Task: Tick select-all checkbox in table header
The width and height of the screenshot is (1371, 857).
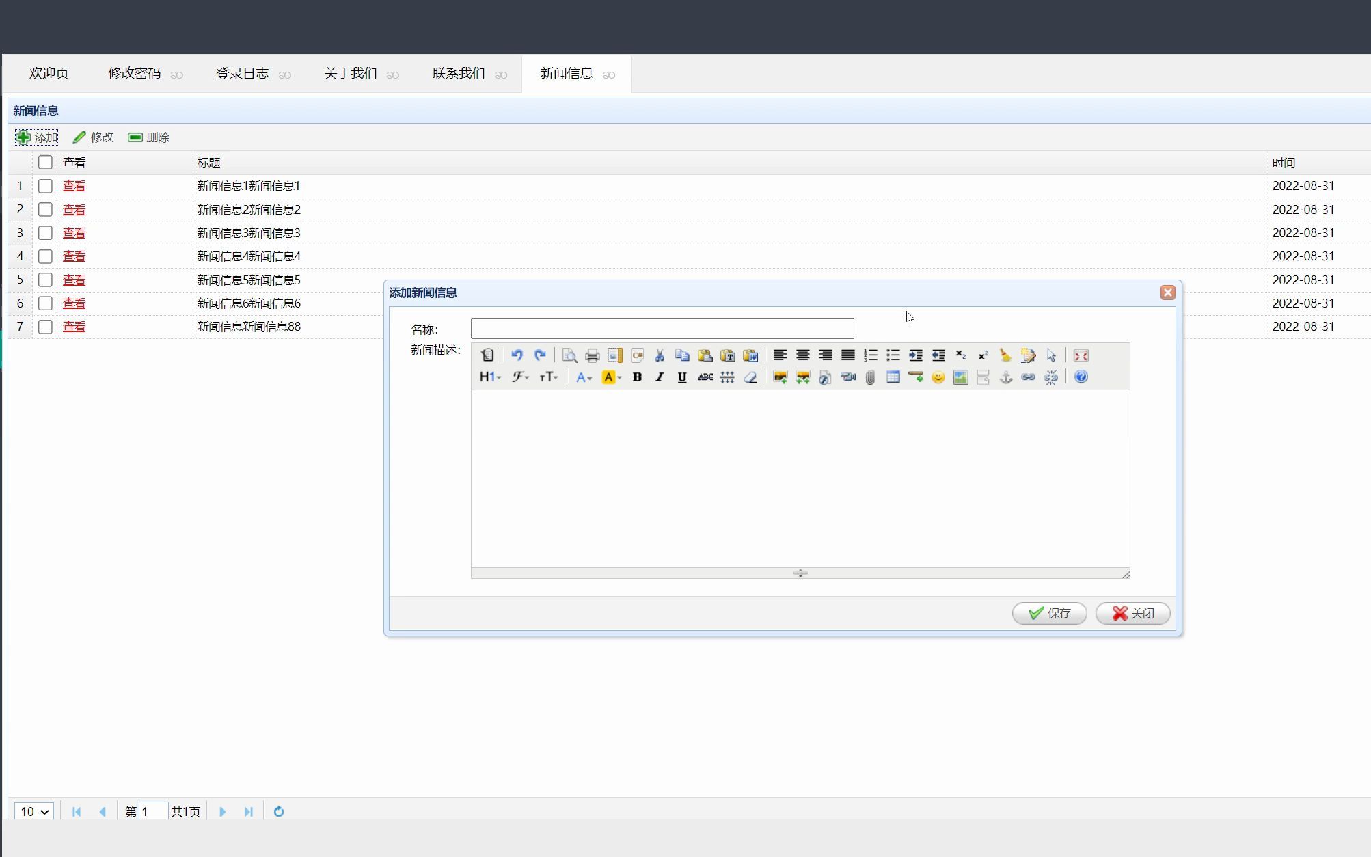Action: 45,163
